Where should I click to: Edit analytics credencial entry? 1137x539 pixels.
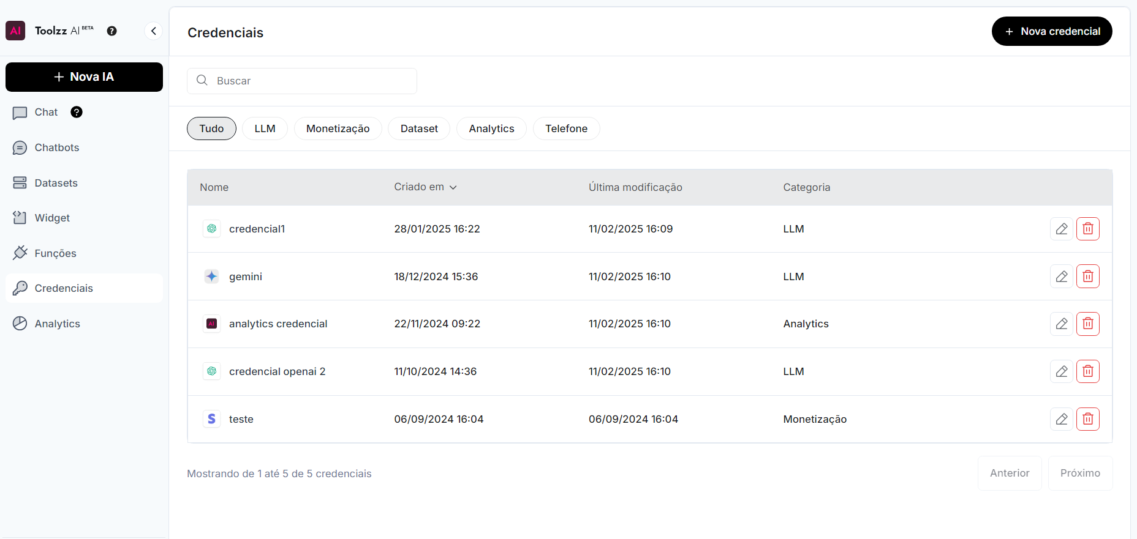tap(1062, 324)
